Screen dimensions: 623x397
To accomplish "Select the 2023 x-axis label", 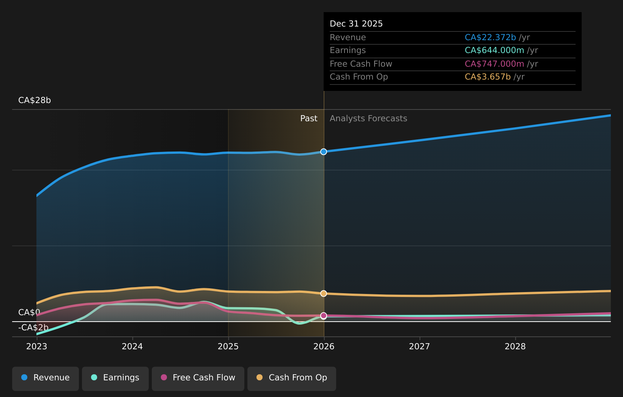I will 37,347.
